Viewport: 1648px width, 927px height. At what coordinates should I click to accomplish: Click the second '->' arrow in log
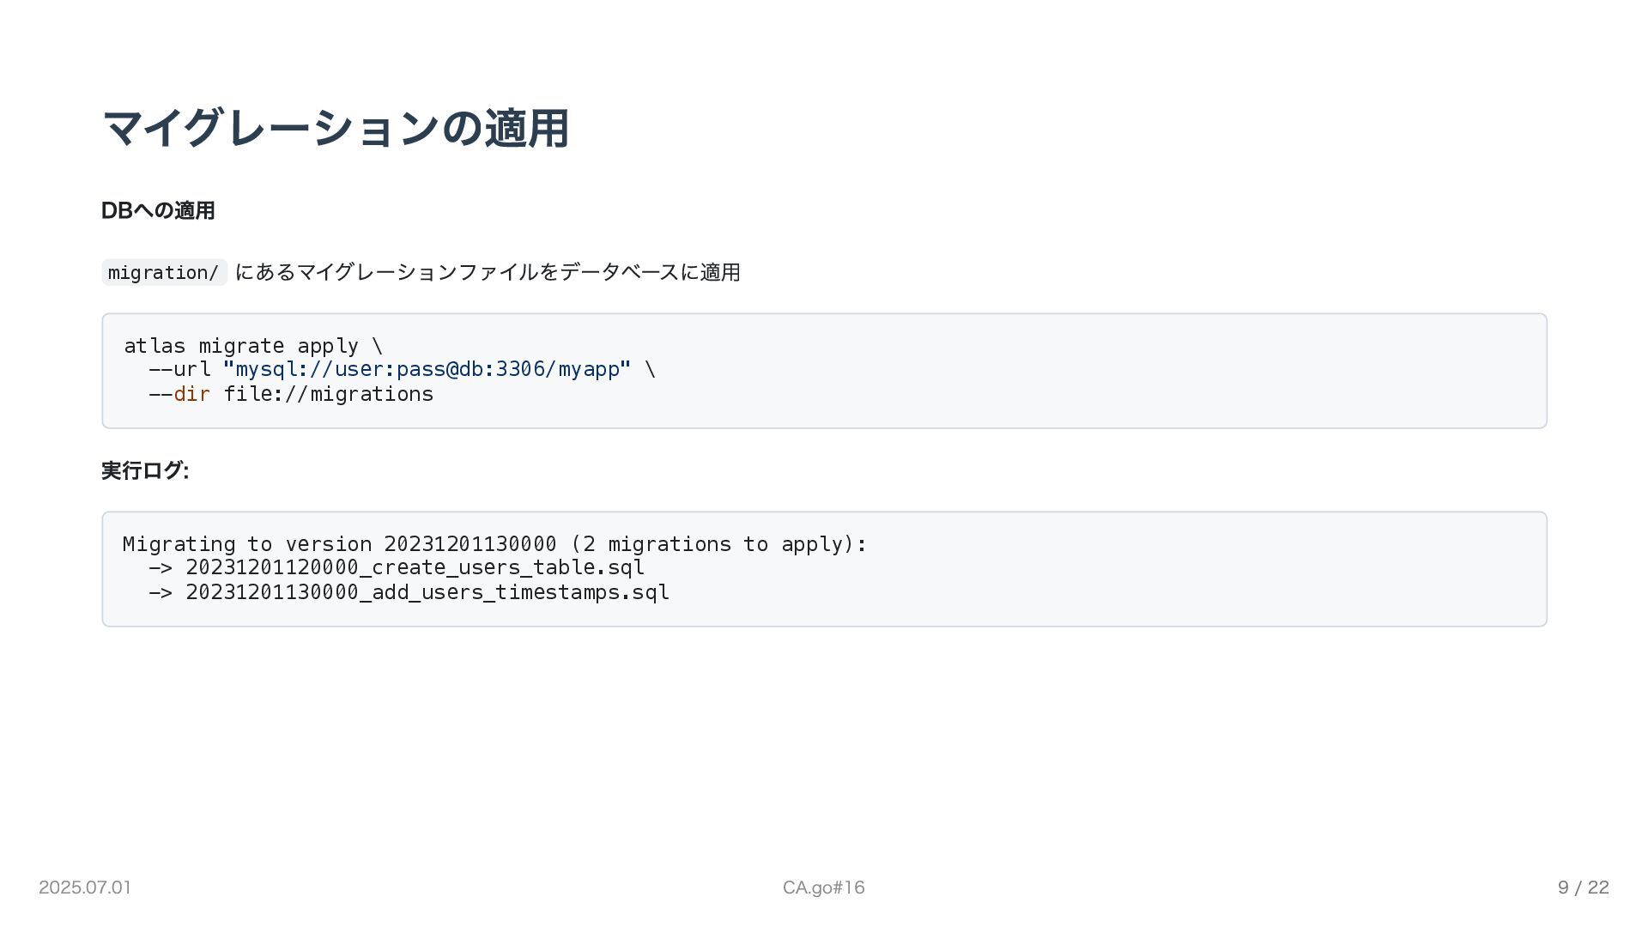[161, 593]
